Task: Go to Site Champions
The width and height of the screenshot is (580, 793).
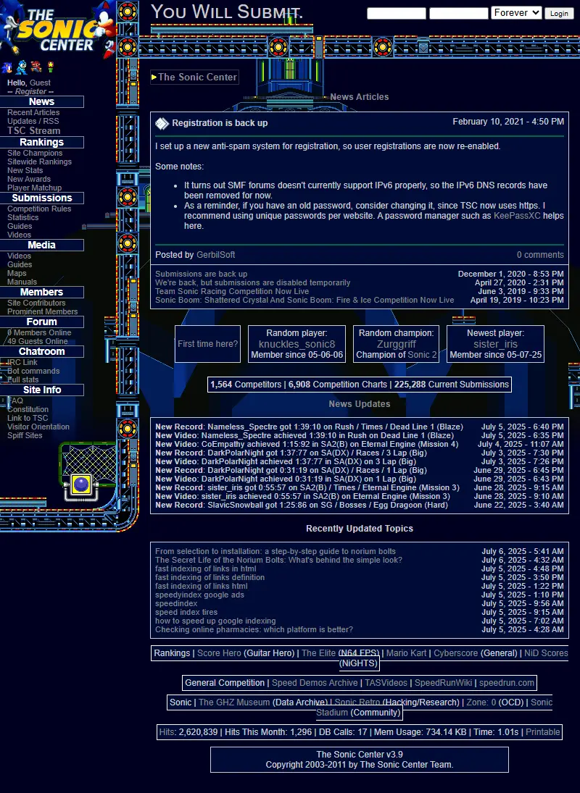Action: [x=35, y=153]
